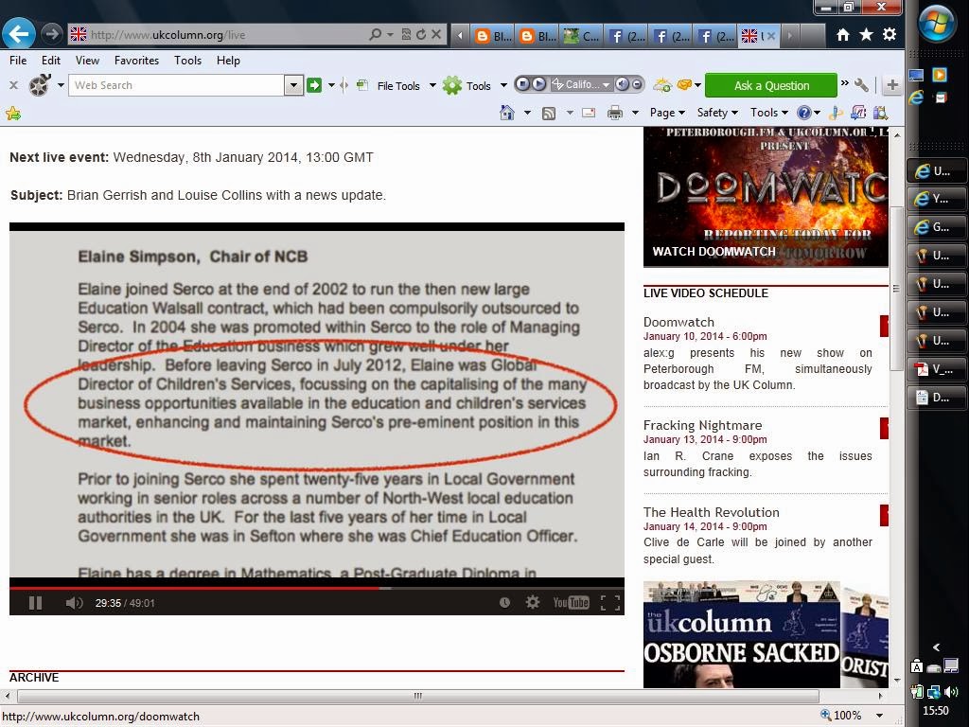Click the search magnifier in address bar
This screenshot has height=727, width=969.
tap(375, 35)
